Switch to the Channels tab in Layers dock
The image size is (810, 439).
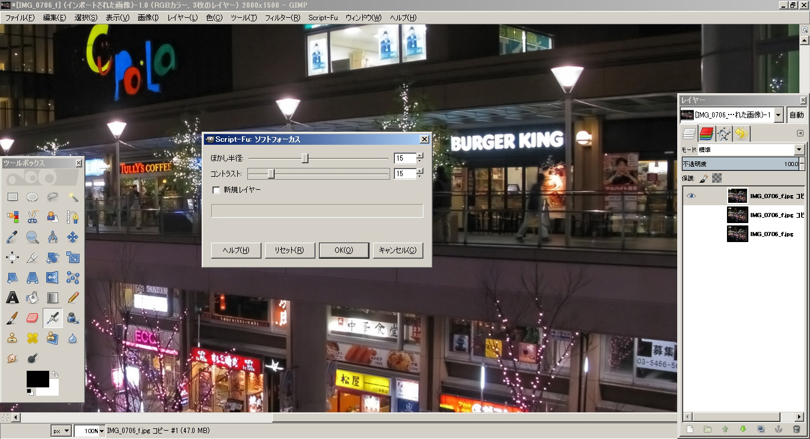pos(706,133)
